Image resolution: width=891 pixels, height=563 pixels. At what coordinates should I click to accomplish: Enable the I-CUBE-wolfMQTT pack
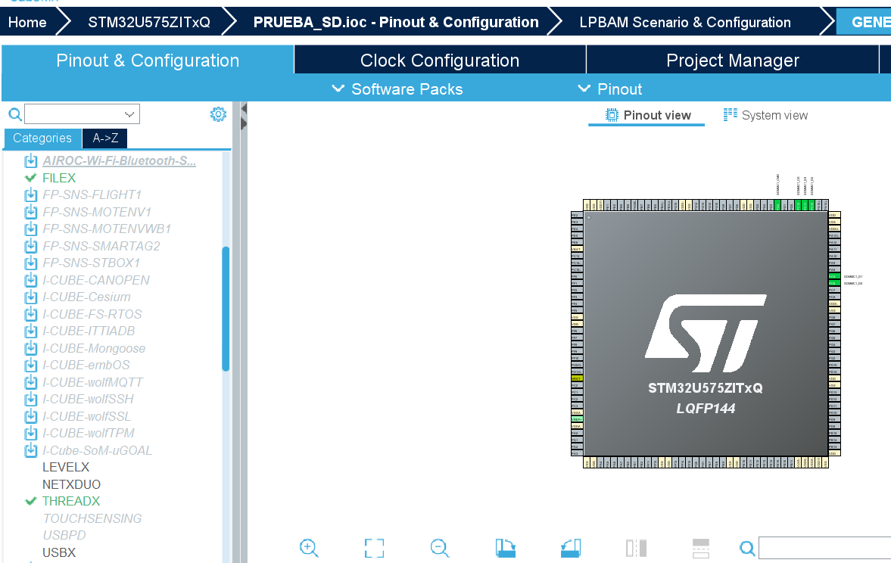tap(30, 381)
